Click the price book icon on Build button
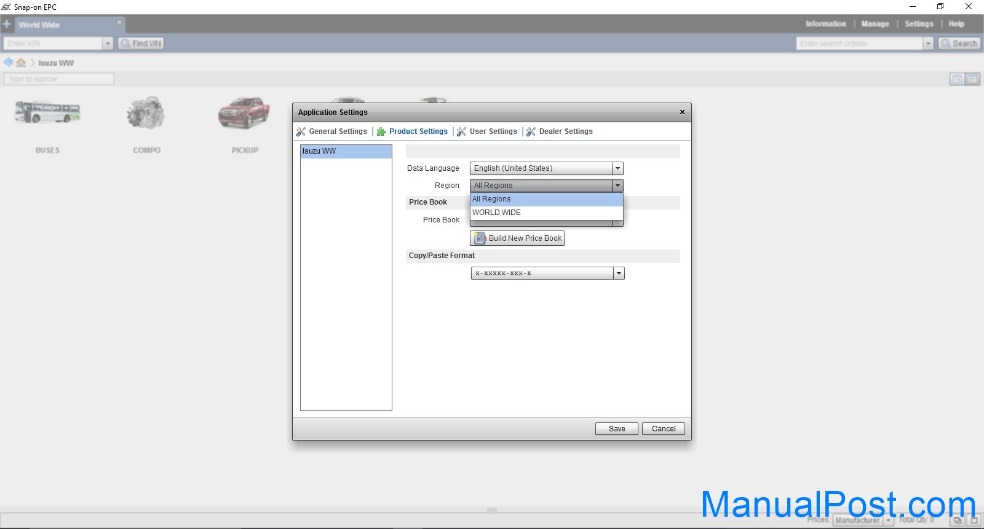Image resolution: width=984 pixels, height=529 pixels. click(x=480, y=238)
